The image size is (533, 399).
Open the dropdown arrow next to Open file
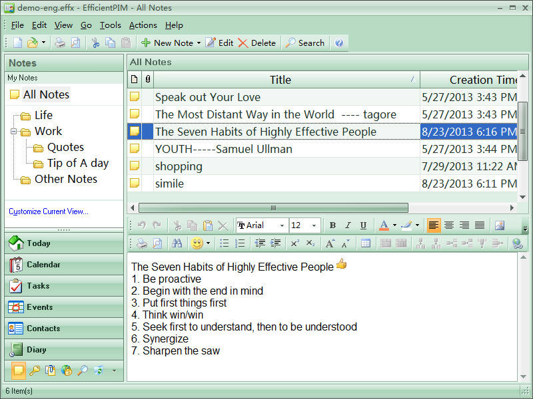pos(43,43)
